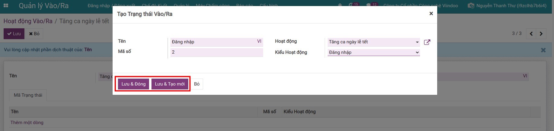554x131 pixels.
Task: Open the Báo cáo menu
Action: coord(244,5)
